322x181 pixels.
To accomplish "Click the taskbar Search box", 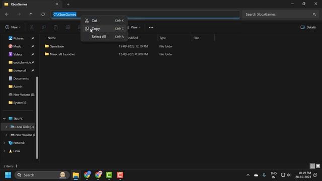I will 42,175.
